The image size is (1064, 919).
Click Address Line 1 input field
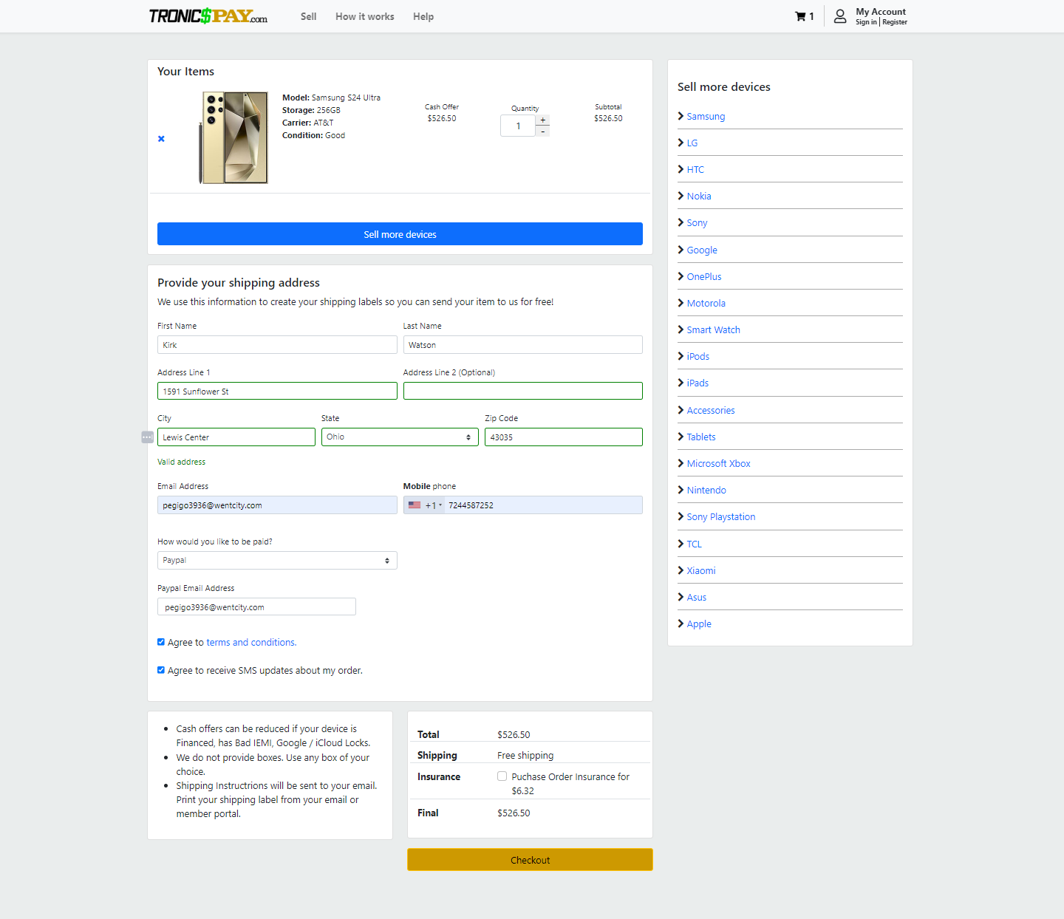point(277,391)
